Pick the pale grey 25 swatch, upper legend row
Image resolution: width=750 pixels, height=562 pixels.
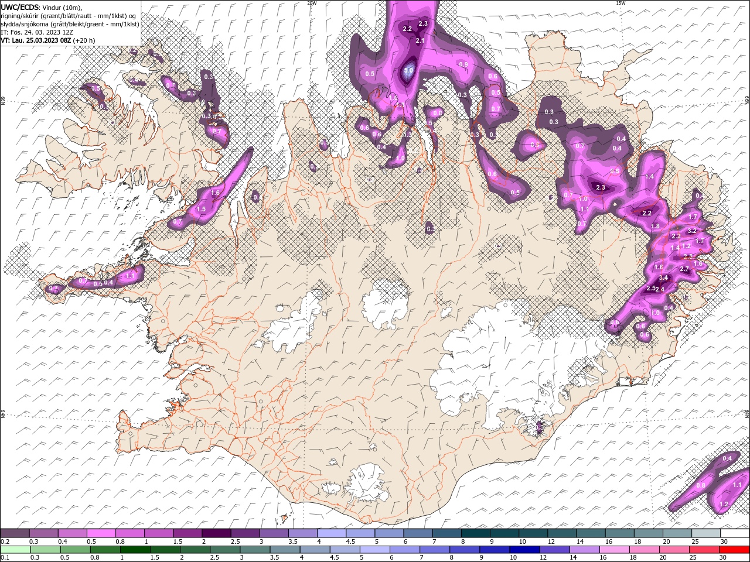(706, 533)
